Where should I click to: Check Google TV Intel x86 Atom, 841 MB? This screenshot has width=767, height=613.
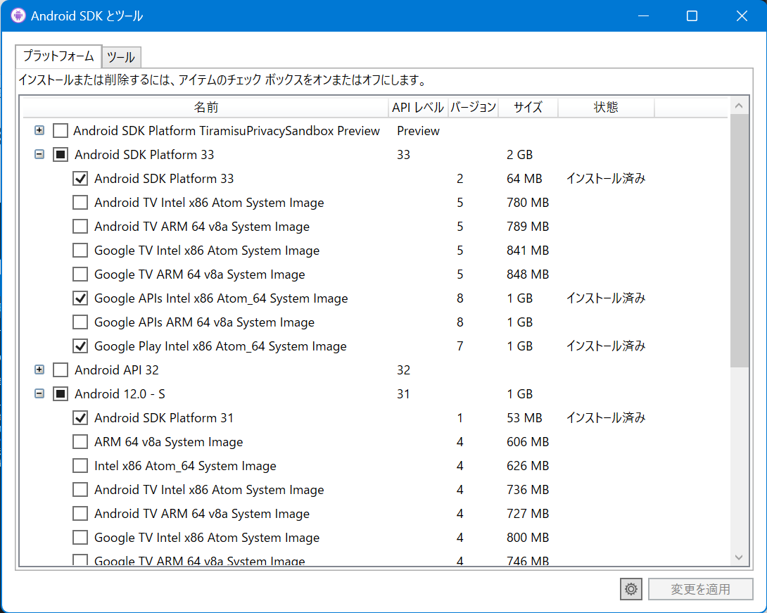coord(80,251)
